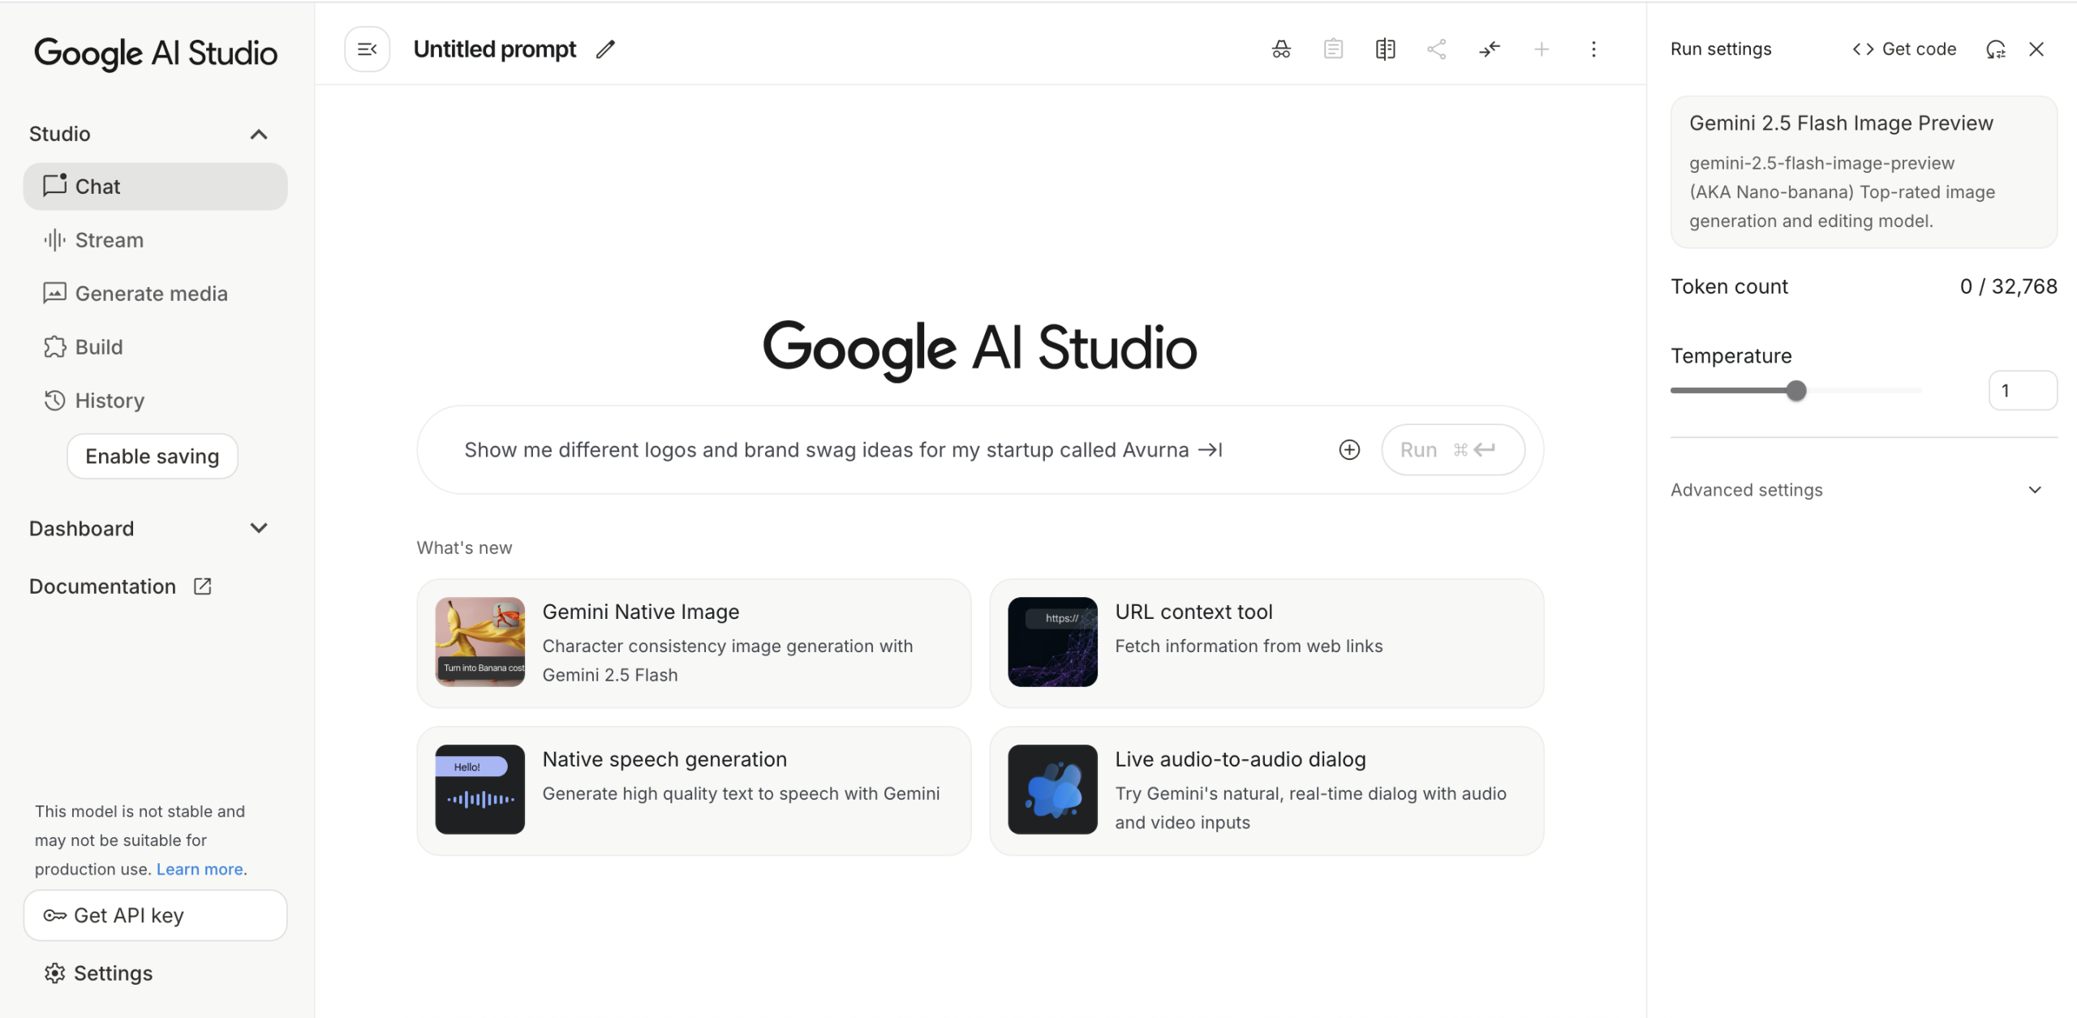Screen dimensions: 2077x1018
Task: Edit the Untitled prompt title pencil icon
Action: point(605,49)
